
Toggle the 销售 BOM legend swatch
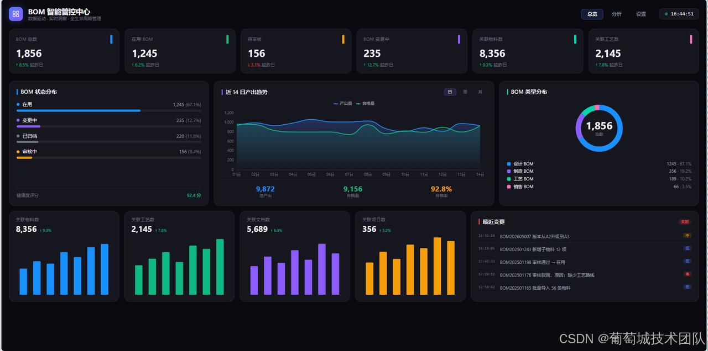click(x=509, y=187)
